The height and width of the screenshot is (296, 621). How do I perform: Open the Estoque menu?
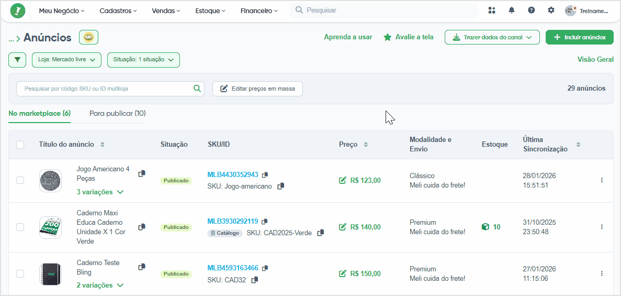211,10
